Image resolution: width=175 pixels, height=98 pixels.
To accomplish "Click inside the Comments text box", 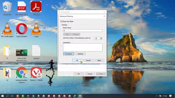I will tap(83, 47).
